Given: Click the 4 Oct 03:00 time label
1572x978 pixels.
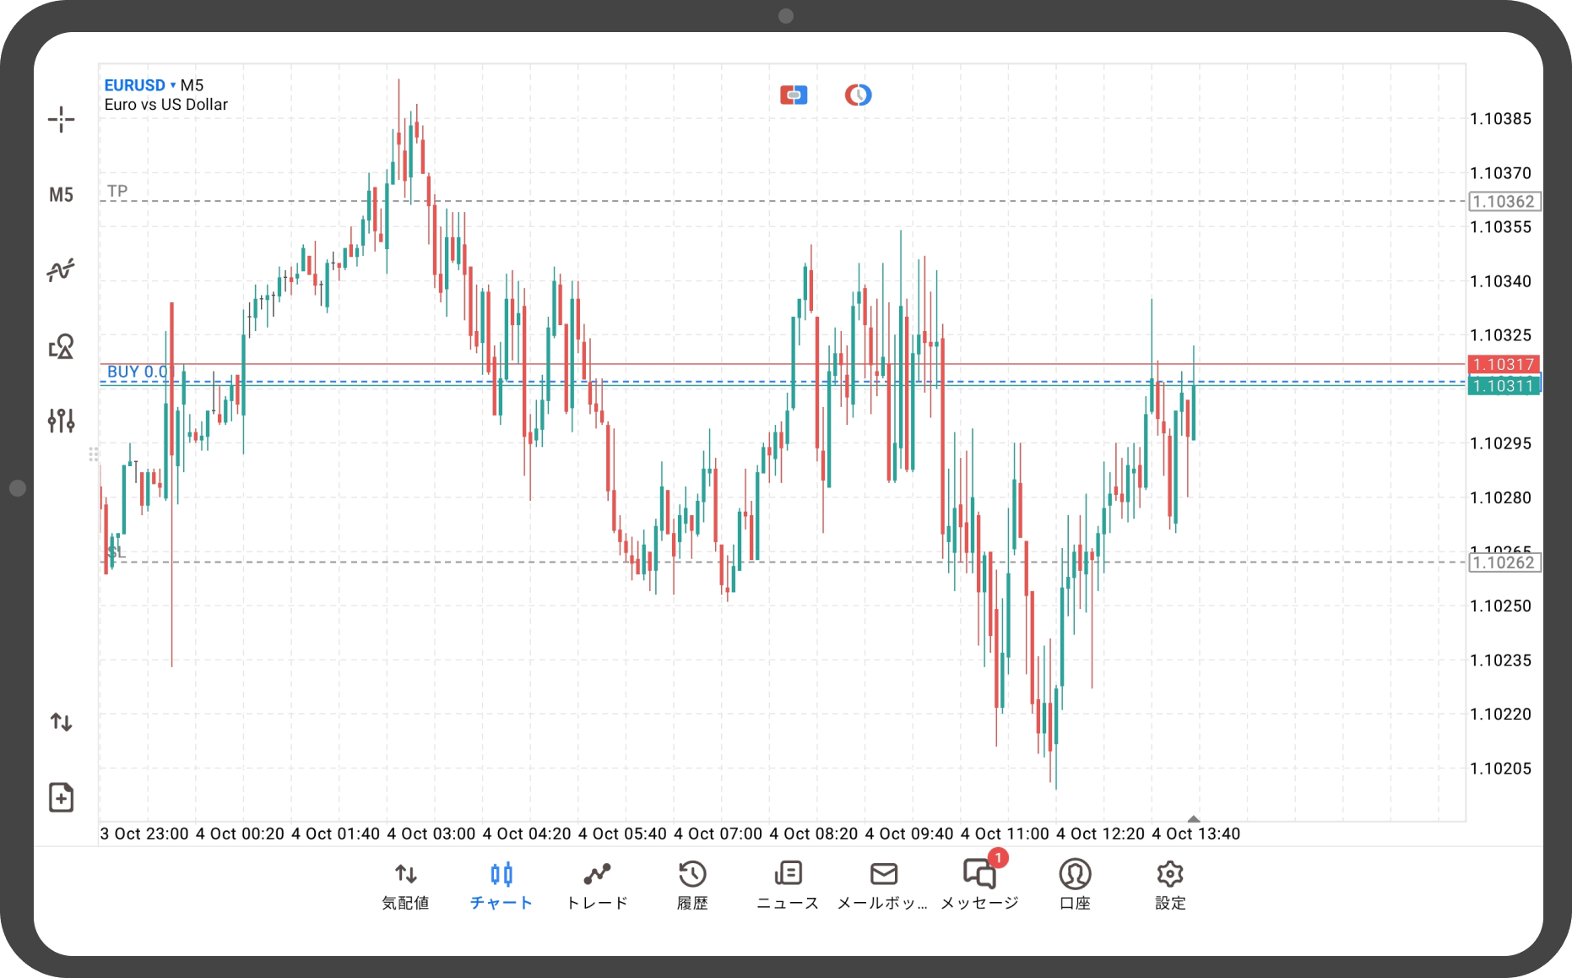Looking at the screenshot, I should [x=431, y=834].
